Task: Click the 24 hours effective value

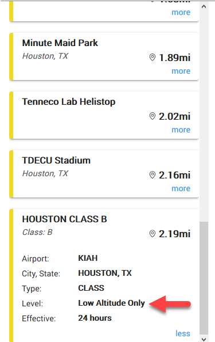Action: [x=95, y=318]
